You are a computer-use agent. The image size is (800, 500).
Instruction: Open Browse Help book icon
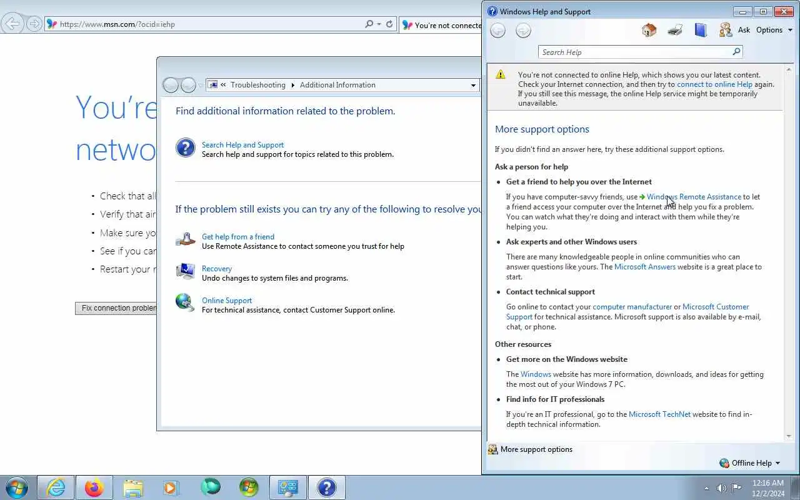pyautogui.click(x=701, y=30)
